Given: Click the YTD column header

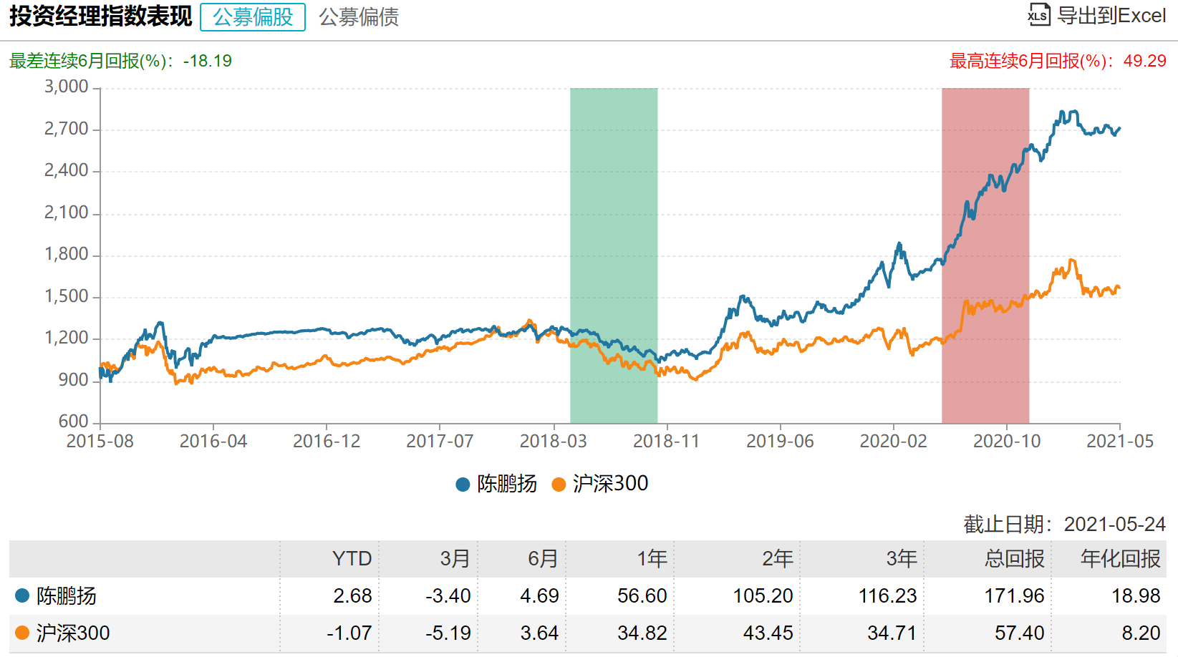Looking at the screenshot, I should pyautogui.click(x=352, y=559).
